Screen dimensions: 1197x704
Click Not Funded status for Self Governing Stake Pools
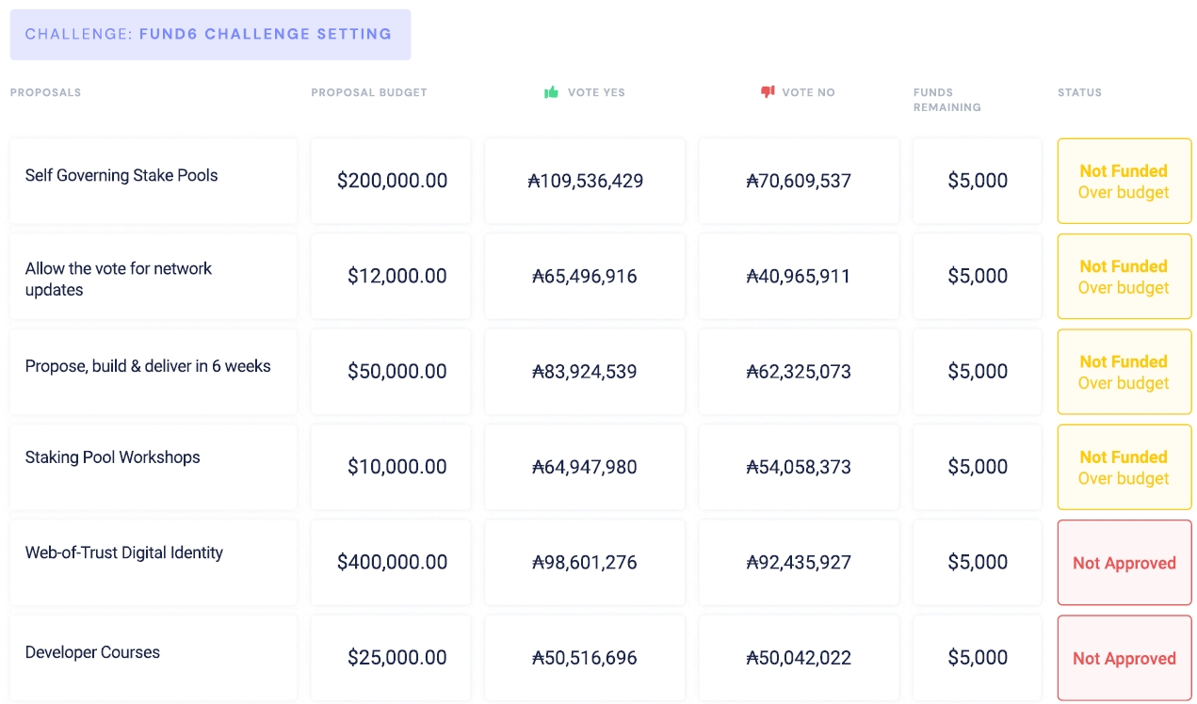[x=1124, y=181]
